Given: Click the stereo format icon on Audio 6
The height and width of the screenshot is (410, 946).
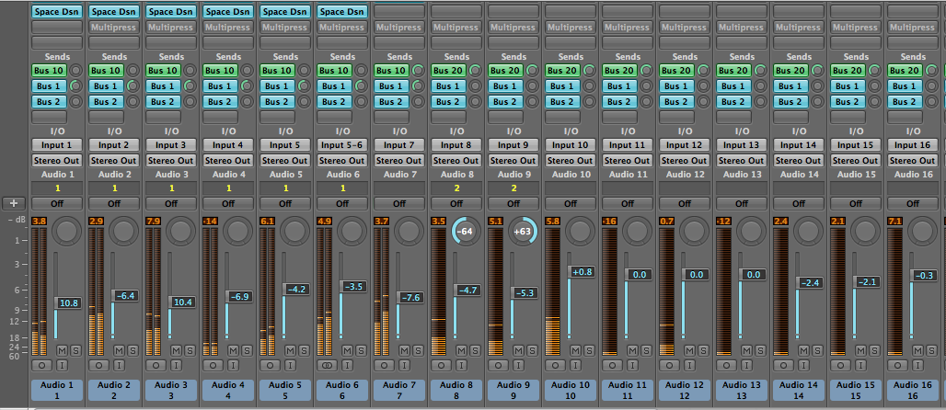Looking at the screenshot, I should coord(327,365).
